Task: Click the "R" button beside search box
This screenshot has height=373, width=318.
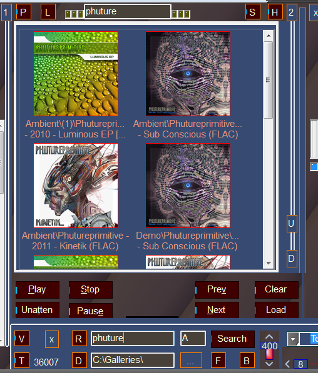Action: [79, 338]
